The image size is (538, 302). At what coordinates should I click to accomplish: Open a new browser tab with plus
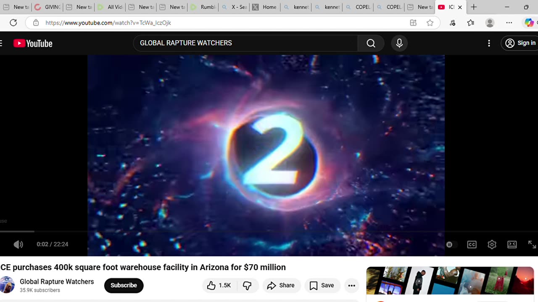point(474,7)
